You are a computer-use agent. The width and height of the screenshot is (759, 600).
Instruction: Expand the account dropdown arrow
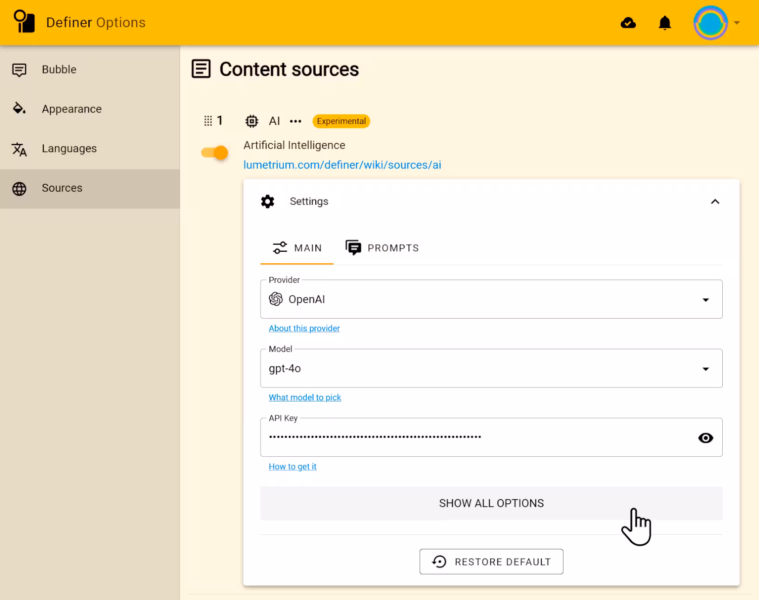click(737, 23)
